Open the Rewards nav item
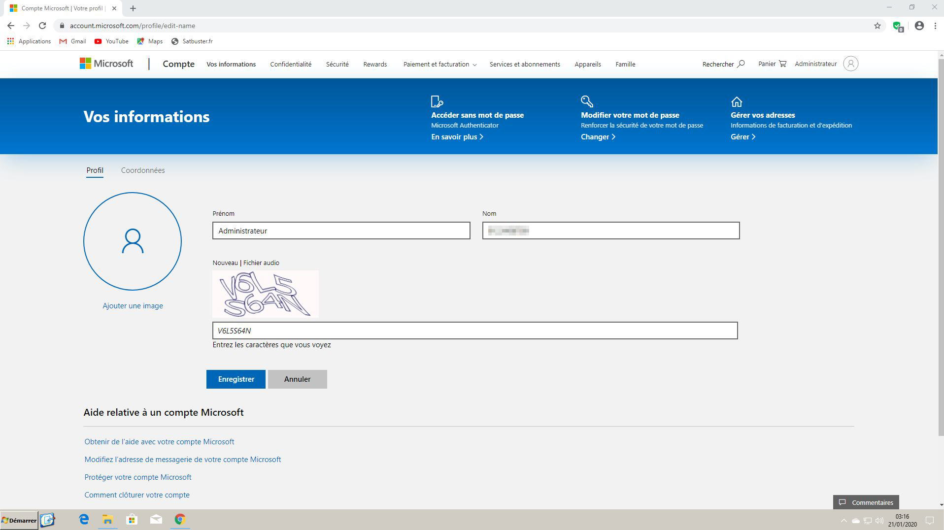Screen dimensions: 944x530 coord(375,64)
